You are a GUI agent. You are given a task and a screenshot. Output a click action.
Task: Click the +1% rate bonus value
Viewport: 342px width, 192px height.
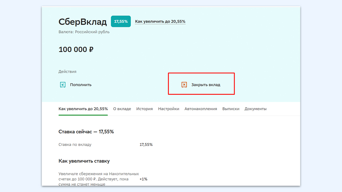pyautogui.click(x=143, y=179)
